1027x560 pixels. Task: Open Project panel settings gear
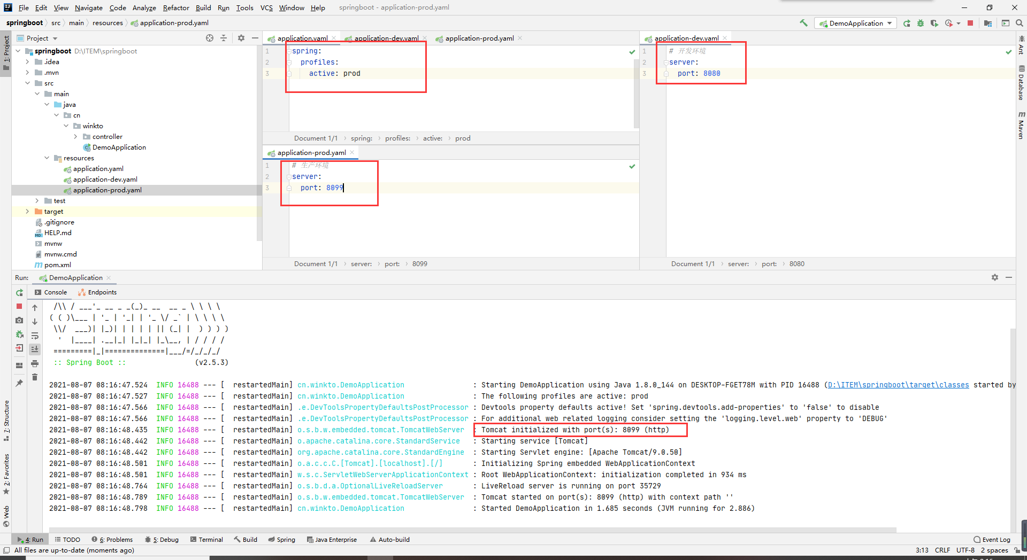(241, 38)
